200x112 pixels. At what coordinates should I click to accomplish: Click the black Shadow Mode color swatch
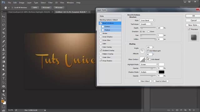click(x=162, y=72)
